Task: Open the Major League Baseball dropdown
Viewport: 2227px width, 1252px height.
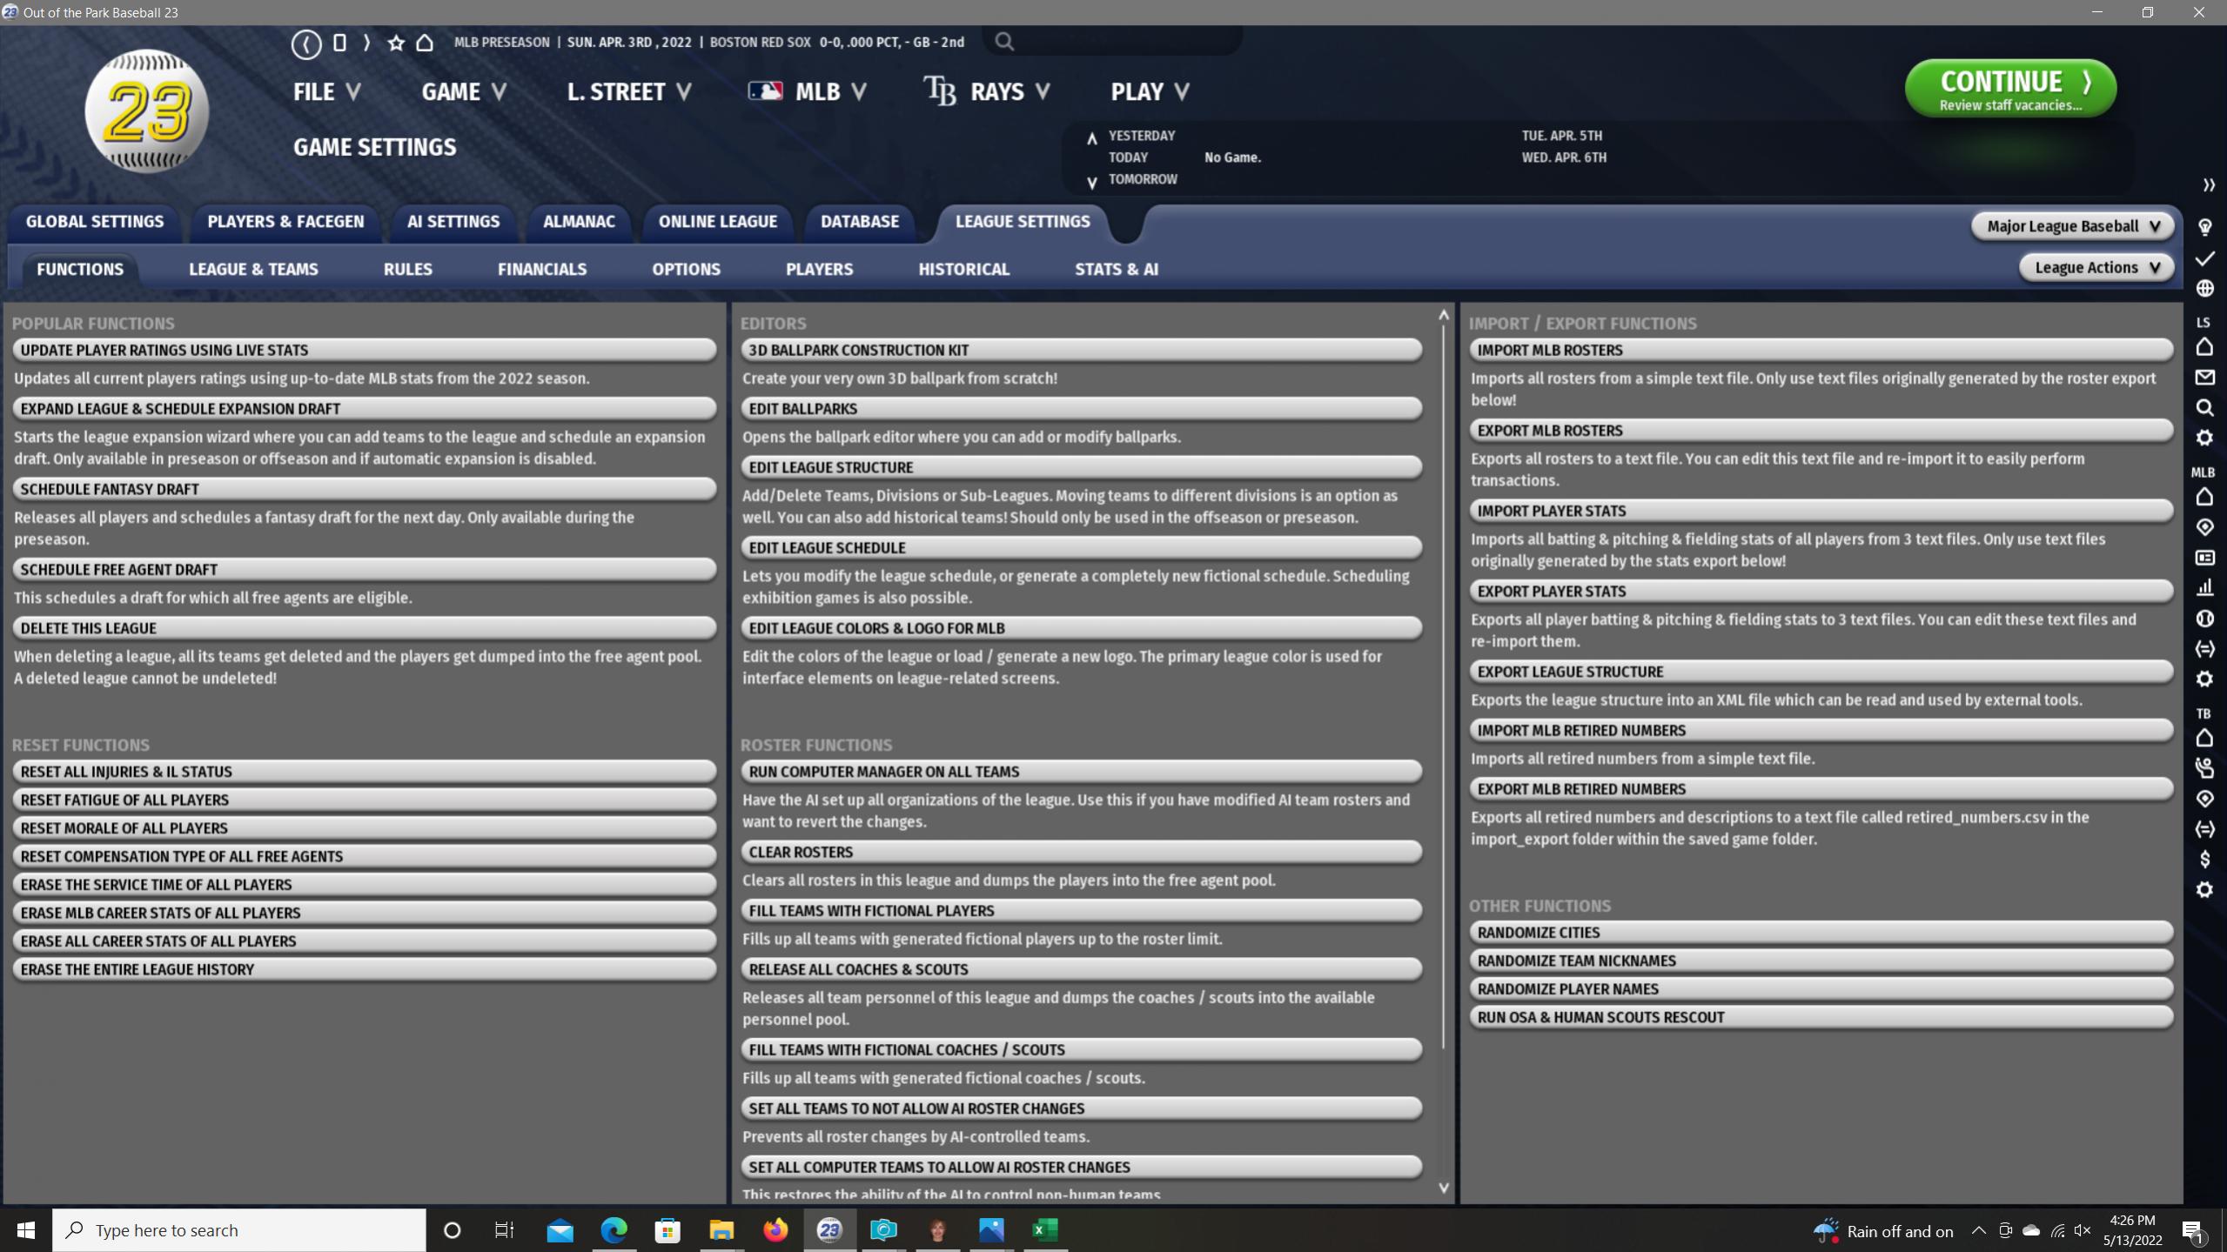Action: [x=2072, y=226]
